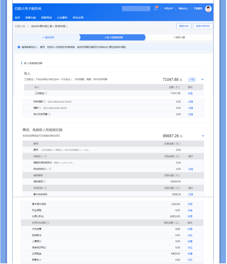Open 详情 for 工资薪金 row

point(190,93)
